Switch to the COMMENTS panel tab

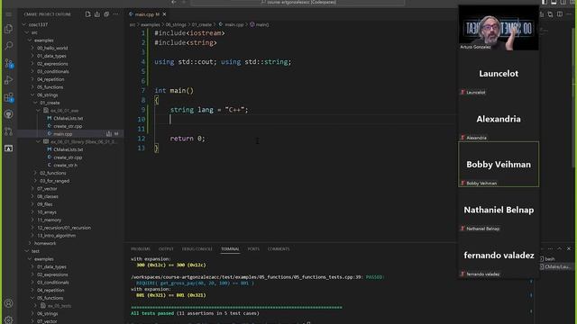click(279, 248)
